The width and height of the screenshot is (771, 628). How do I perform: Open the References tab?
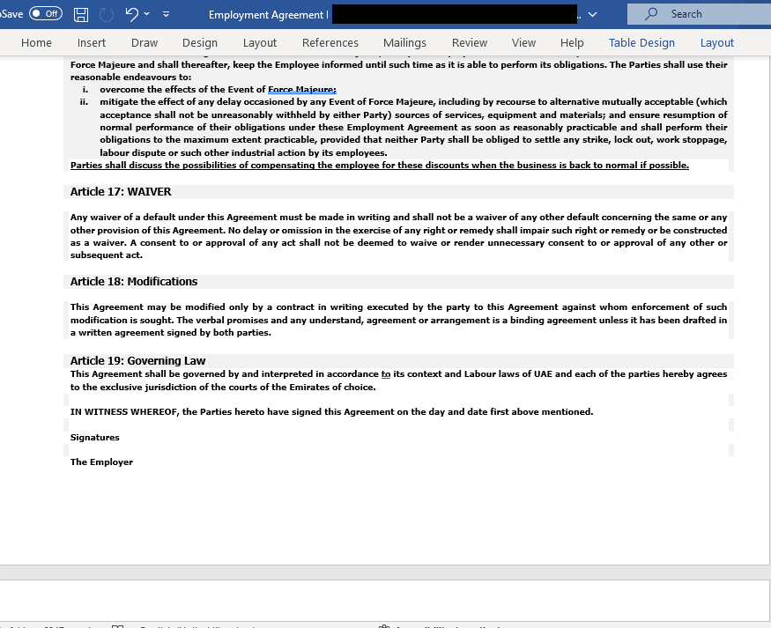point(330,43)
